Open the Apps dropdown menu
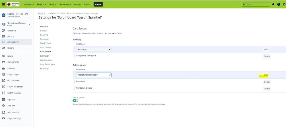This screenshot has height=127, width=286. 87,4
